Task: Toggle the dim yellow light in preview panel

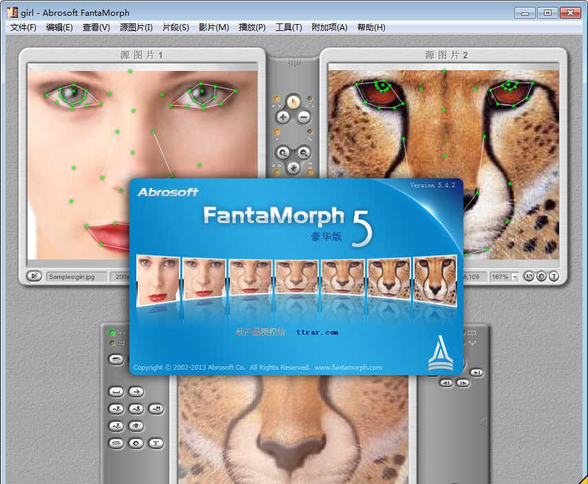Action: click(x=112, y=343)
